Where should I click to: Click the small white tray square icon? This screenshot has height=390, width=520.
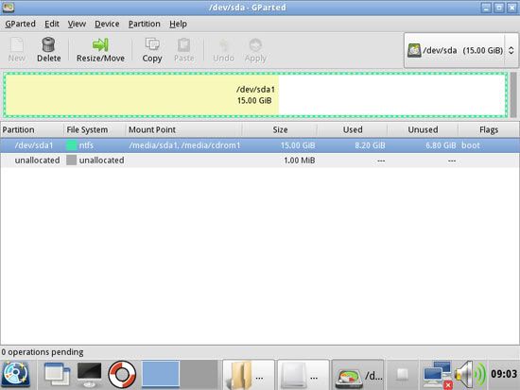(x=402, y=375)
